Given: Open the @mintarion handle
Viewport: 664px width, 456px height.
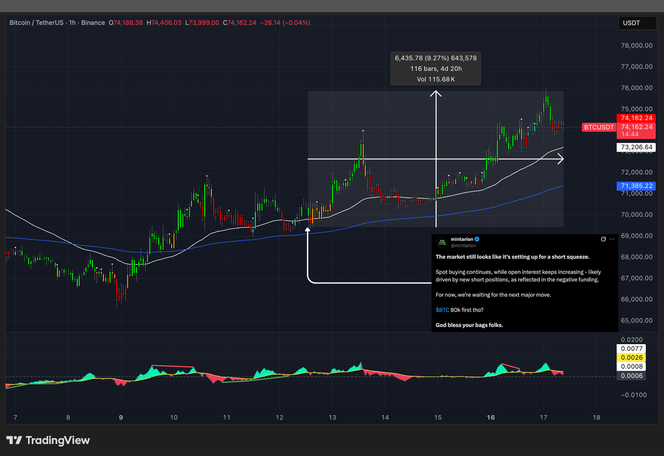Looking at the screenshot, I should pyautogui.click(x=463, y=245).
